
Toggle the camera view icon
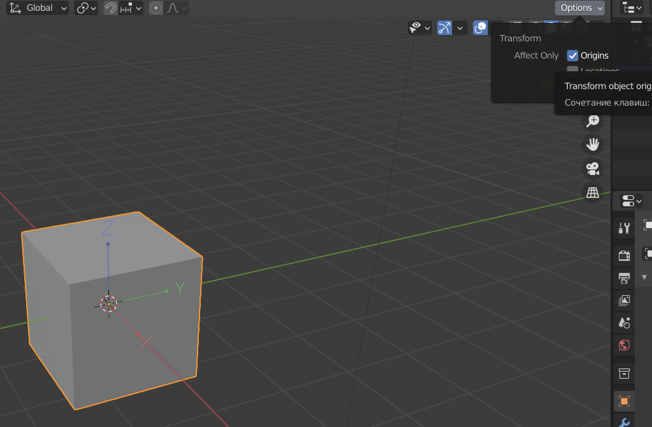593,169
